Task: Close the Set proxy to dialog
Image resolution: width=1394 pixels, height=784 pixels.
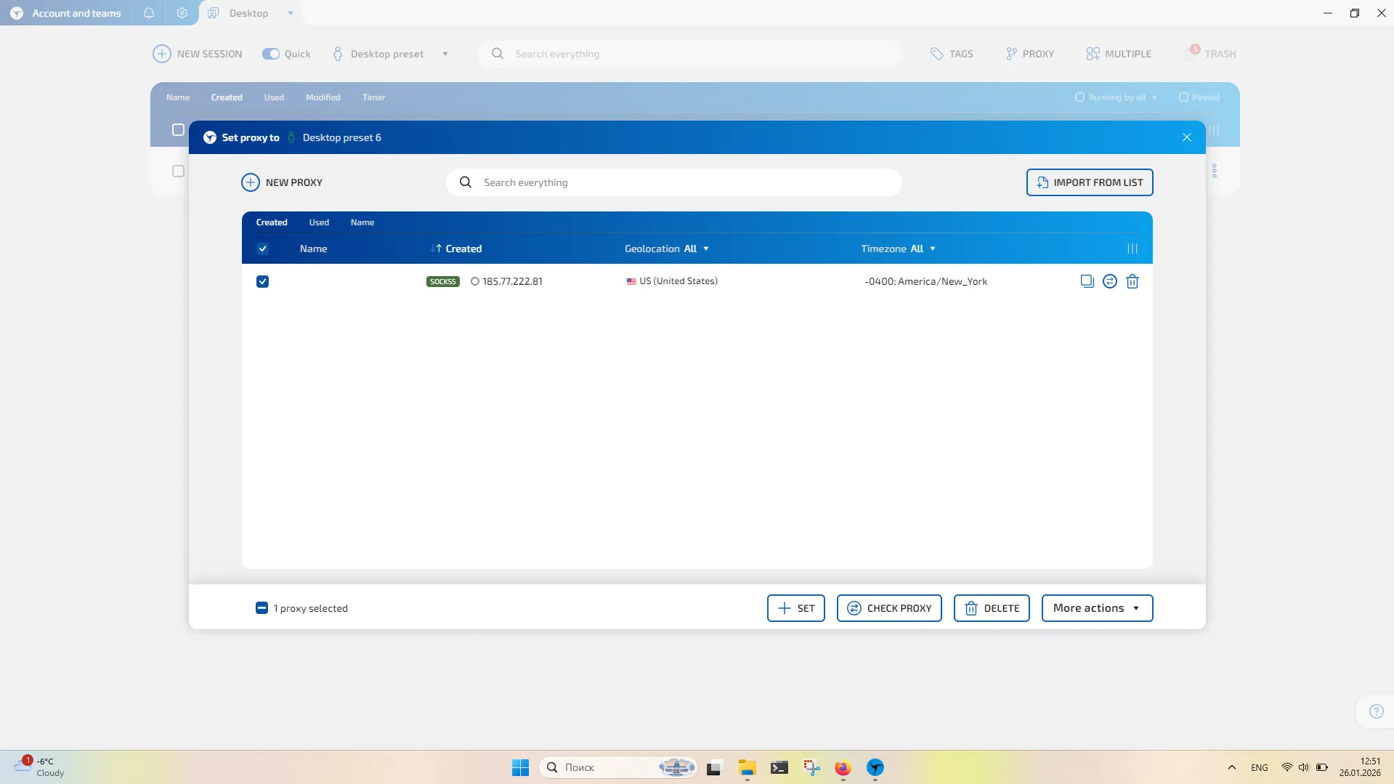Action: 1186,137
